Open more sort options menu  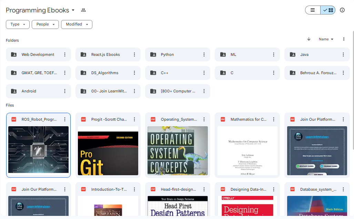(344, 39)
